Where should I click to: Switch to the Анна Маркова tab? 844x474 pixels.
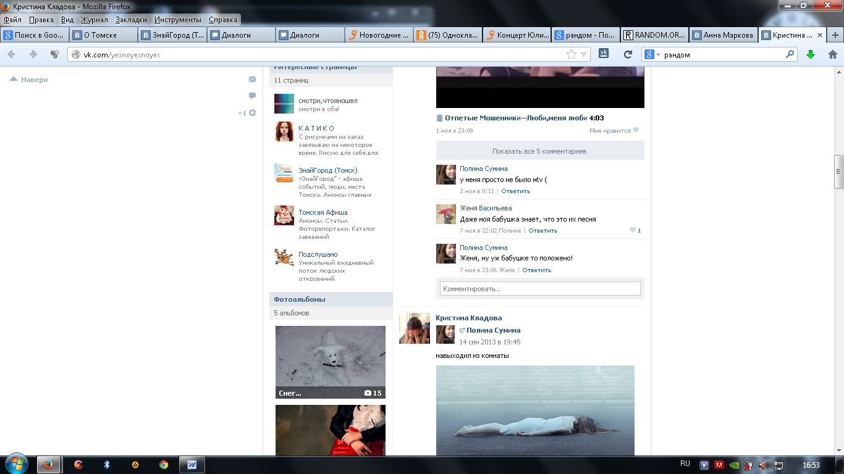[722, 35]
